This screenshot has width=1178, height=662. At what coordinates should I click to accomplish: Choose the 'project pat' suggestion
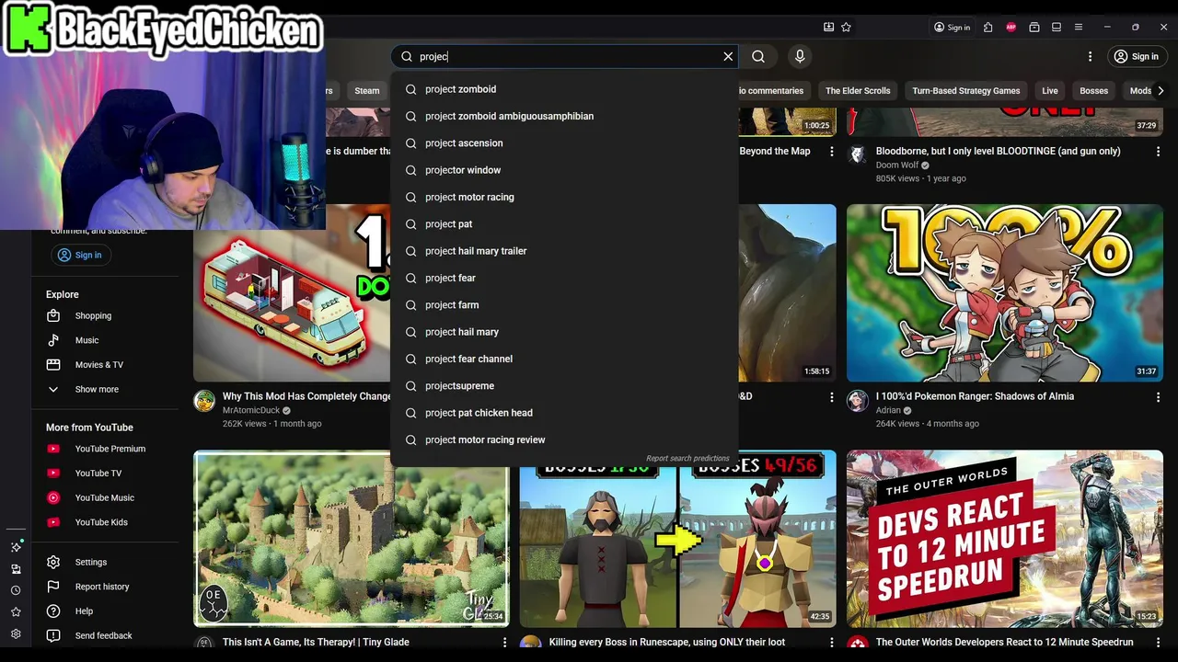[564, 224]
